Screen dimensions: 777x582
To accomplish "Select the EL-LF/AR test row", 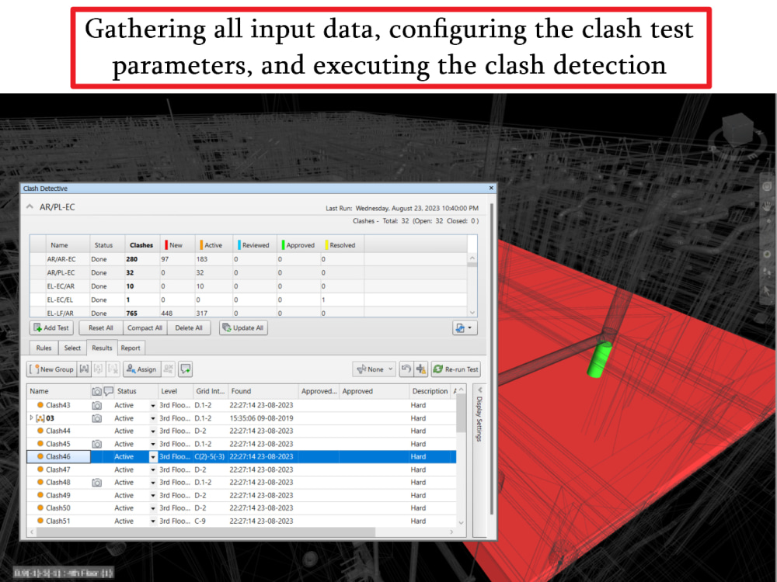I will coord(249,313).
